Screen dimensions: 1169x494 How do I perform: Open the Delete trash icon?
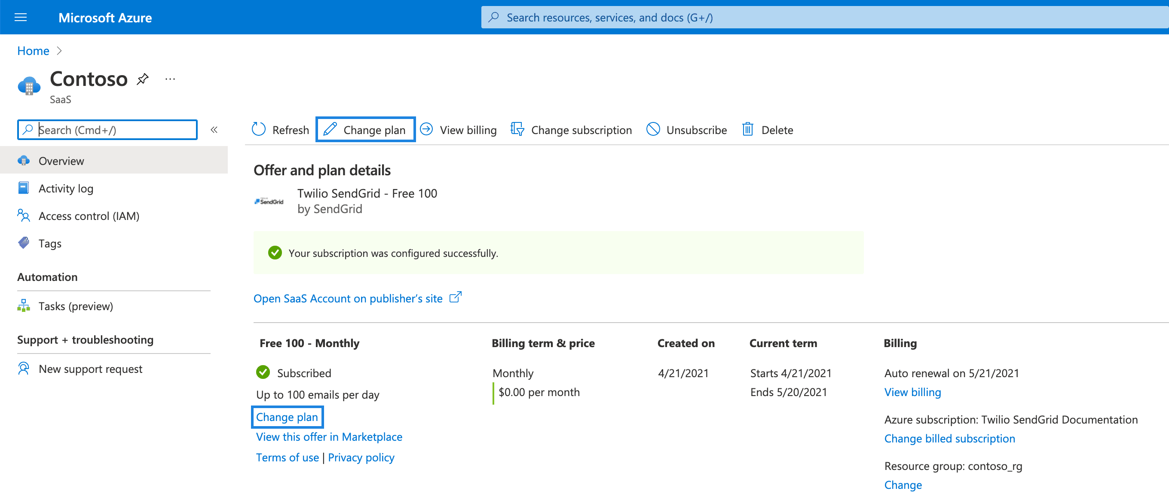coord(747,129)
